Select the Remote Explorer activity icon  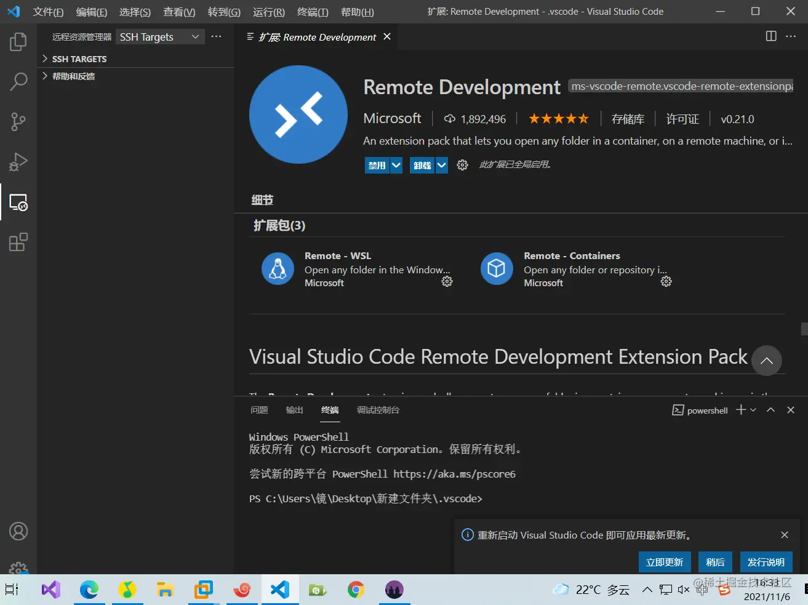pyautogui.click(x=18, y=202)
